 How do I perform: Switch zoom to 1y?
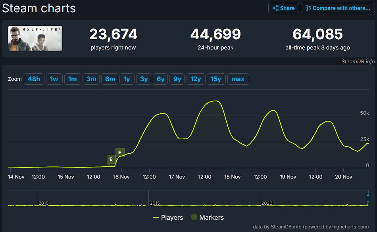point(127,79)
